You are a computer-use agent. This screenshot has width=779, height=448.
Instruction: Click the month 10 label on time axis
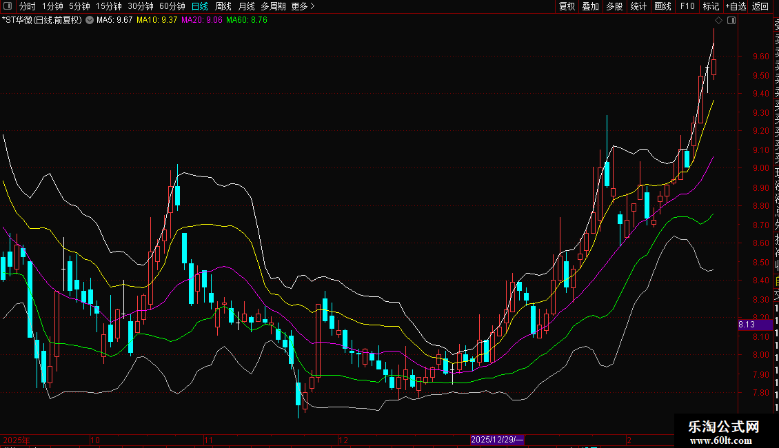95,440
